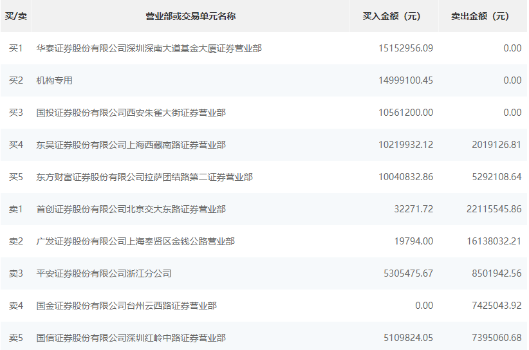Click buy amount 10040832.86

pos(405,177)
